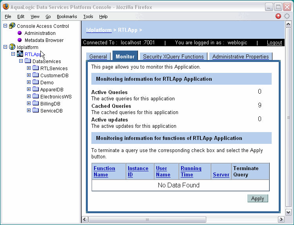Click the BillingDB folder icon
The height and width of the screenshot is (225, 294).
click(x=36, y=103)
